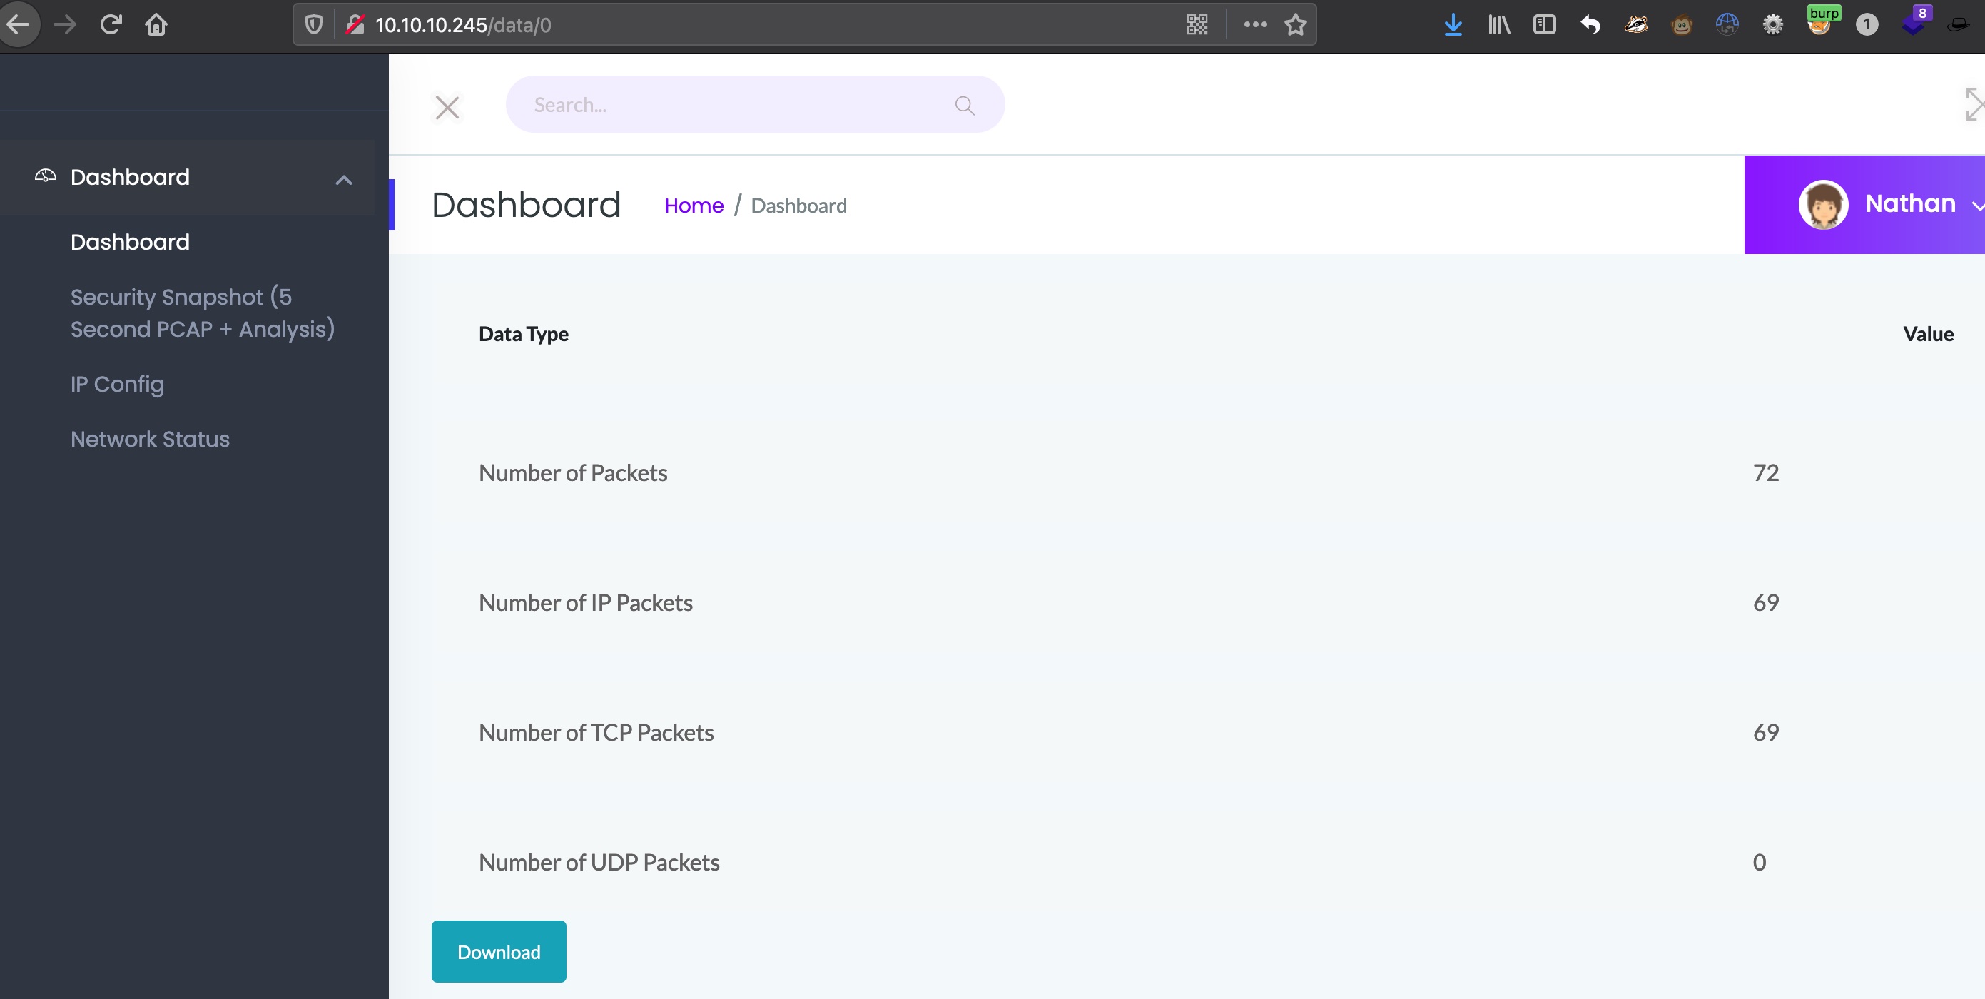Click the shield tracking protection icon
Viewport: 1985px width, 999px height.
[314, 25]
